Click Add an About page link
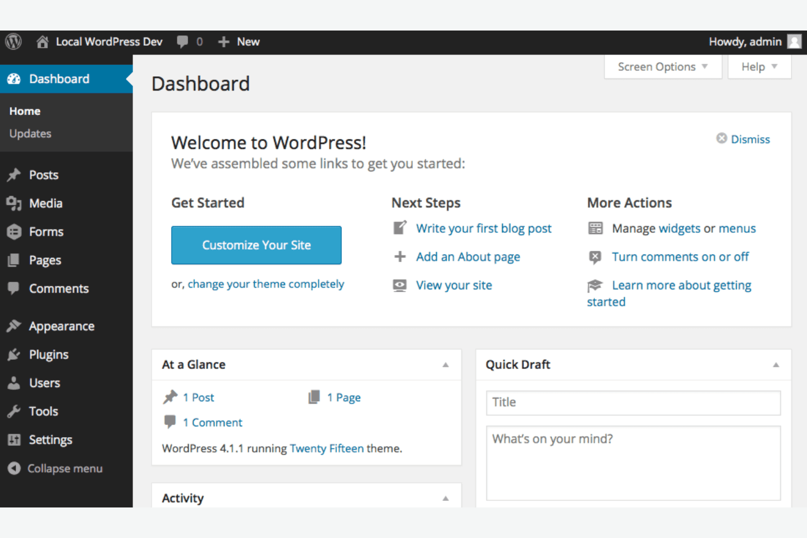 click(x=468, y=257)
